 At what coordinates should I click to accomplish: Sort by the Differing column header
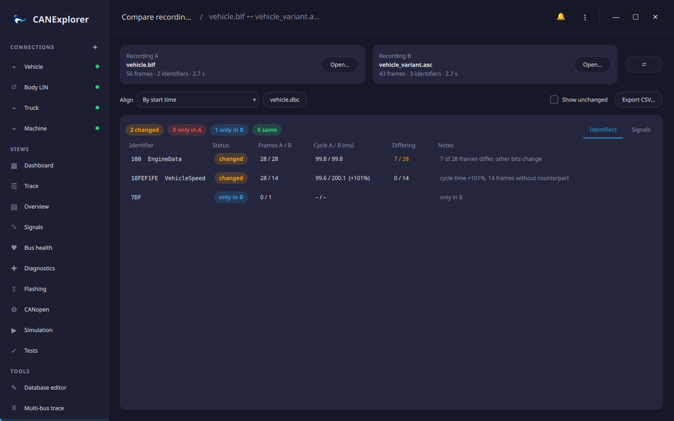click(x=403, y=145)
